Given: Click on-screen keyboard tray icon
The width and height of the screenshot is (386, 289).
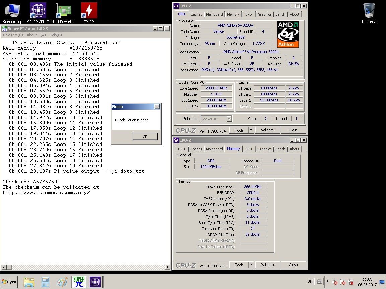Looking at the screenshot, I should point(319,282).
